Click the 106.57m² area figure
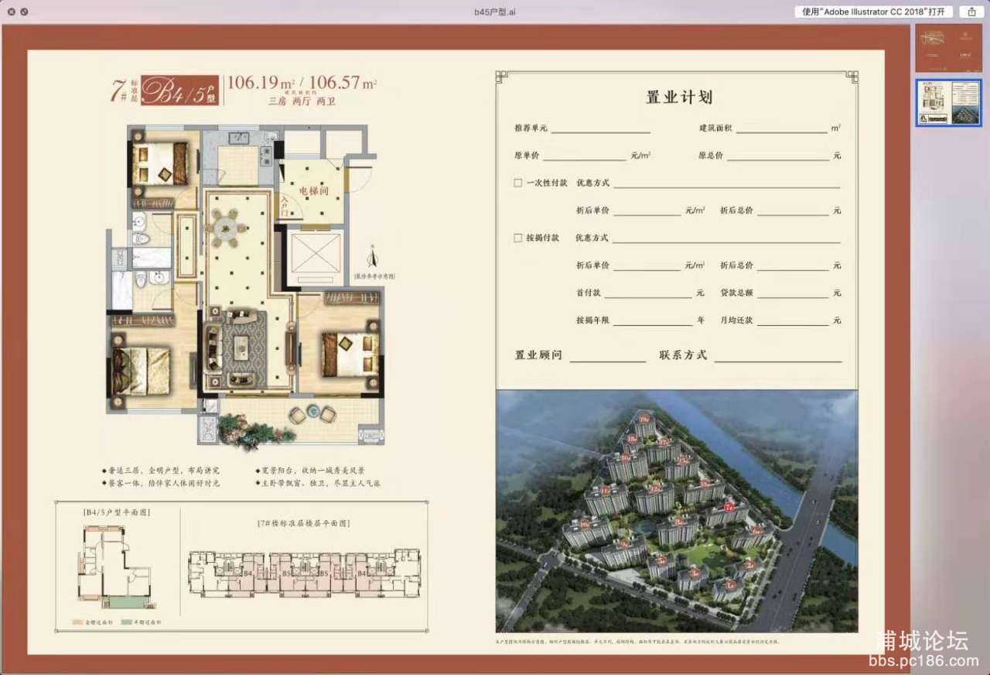990x675 pixels. 343,84
